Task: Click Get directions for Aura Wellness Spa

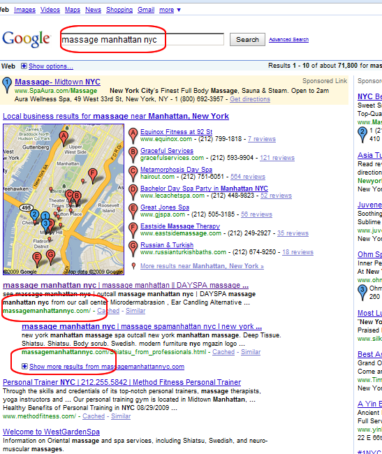Action: click(x=250, y=99)
